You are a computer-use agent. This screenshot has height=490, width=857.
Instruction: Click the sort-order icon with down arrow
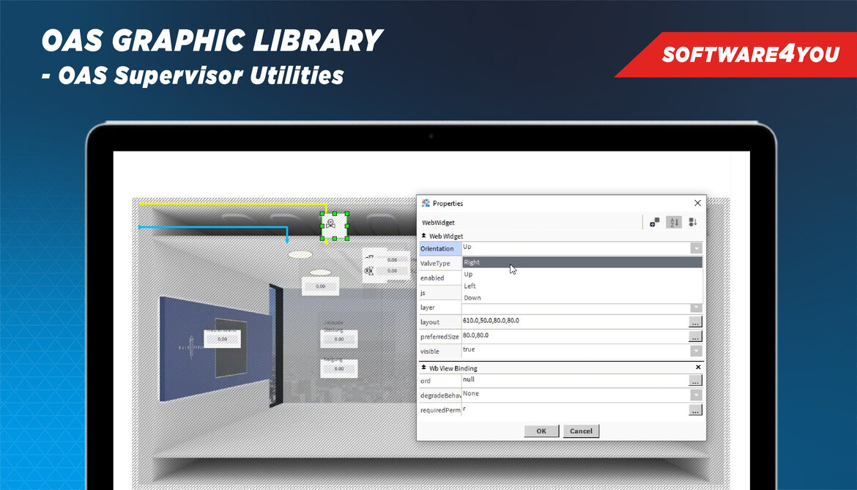pyautogui.click(x=693, y=223)
